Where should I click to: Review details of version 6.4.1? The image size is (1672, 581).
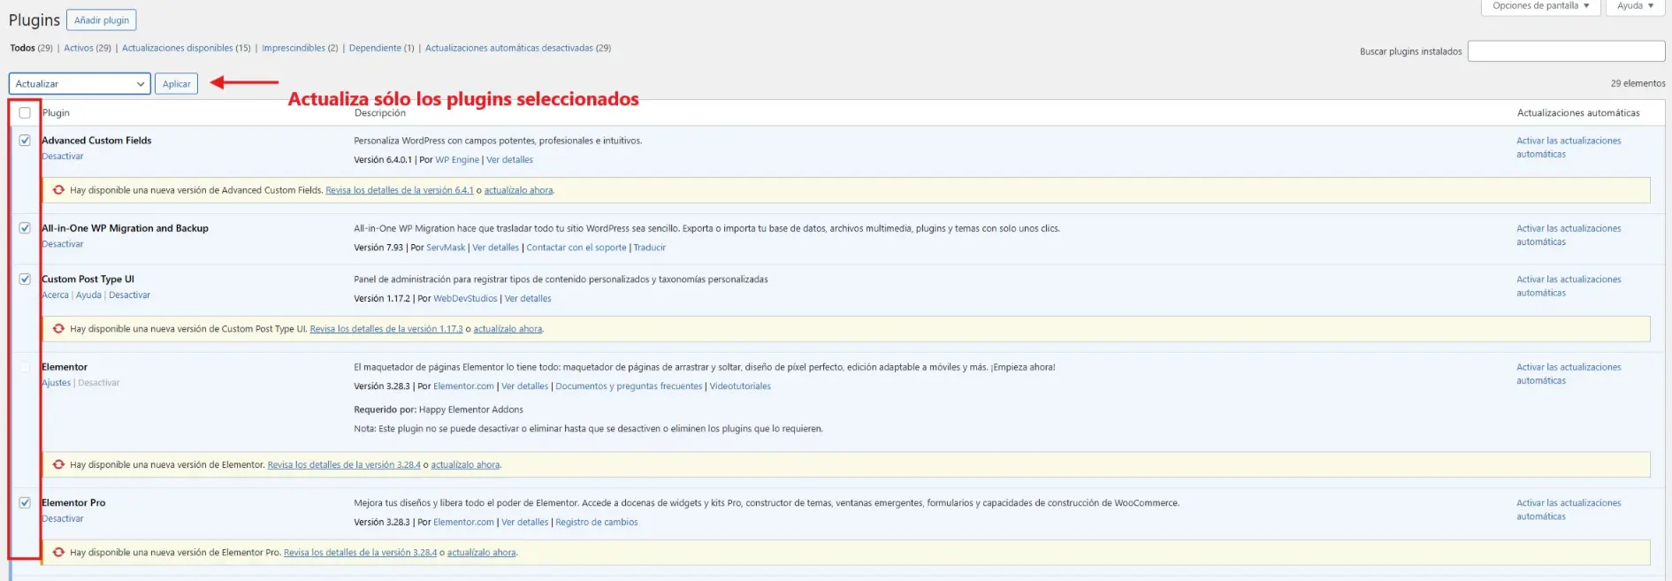pyautogui.click(x=399, y=190)
